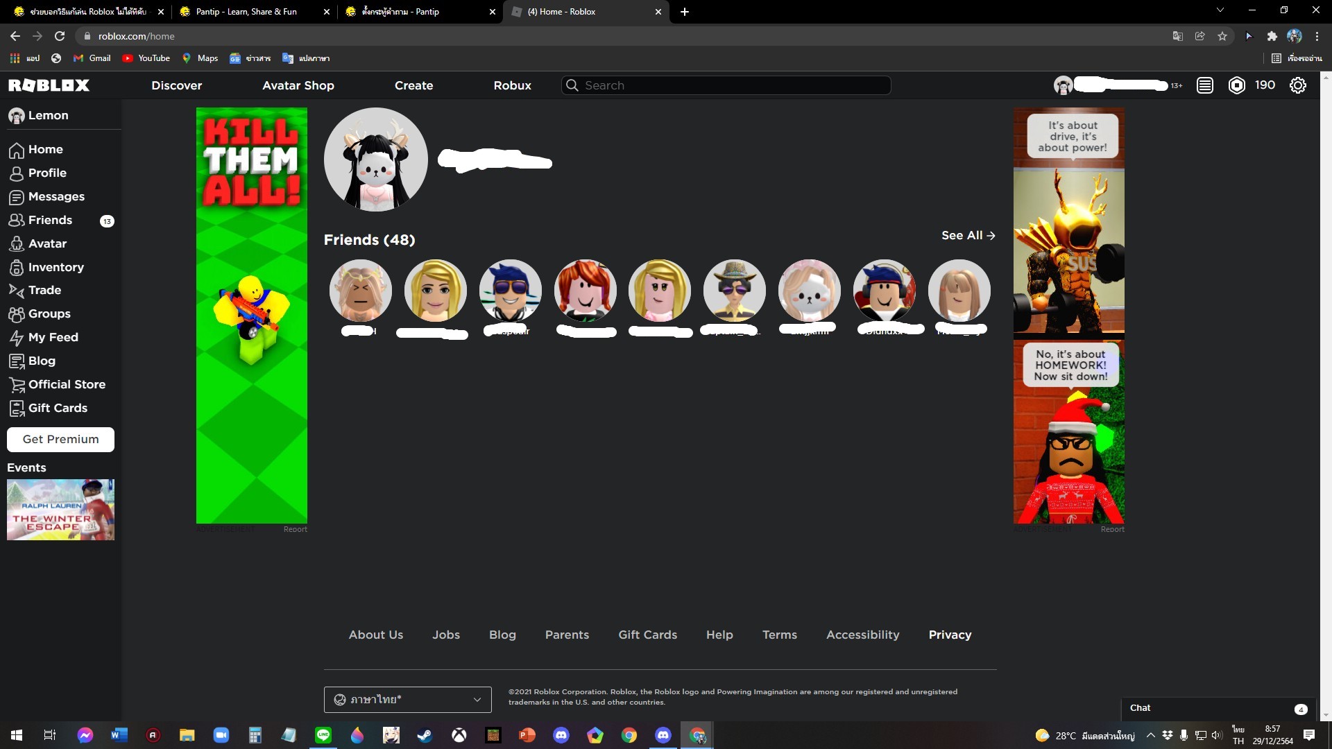Image resolution: width=1332 pixels, height=749 pixels.
Task: Open Messages in the sidebar
Action: click(46, 196)
